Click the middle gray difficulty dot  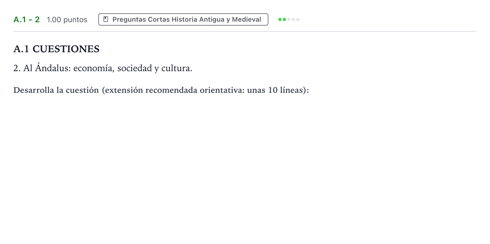point(289,19)
